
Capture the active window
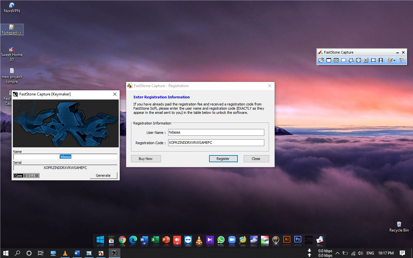pyautogui.click(x=329, y=60)
